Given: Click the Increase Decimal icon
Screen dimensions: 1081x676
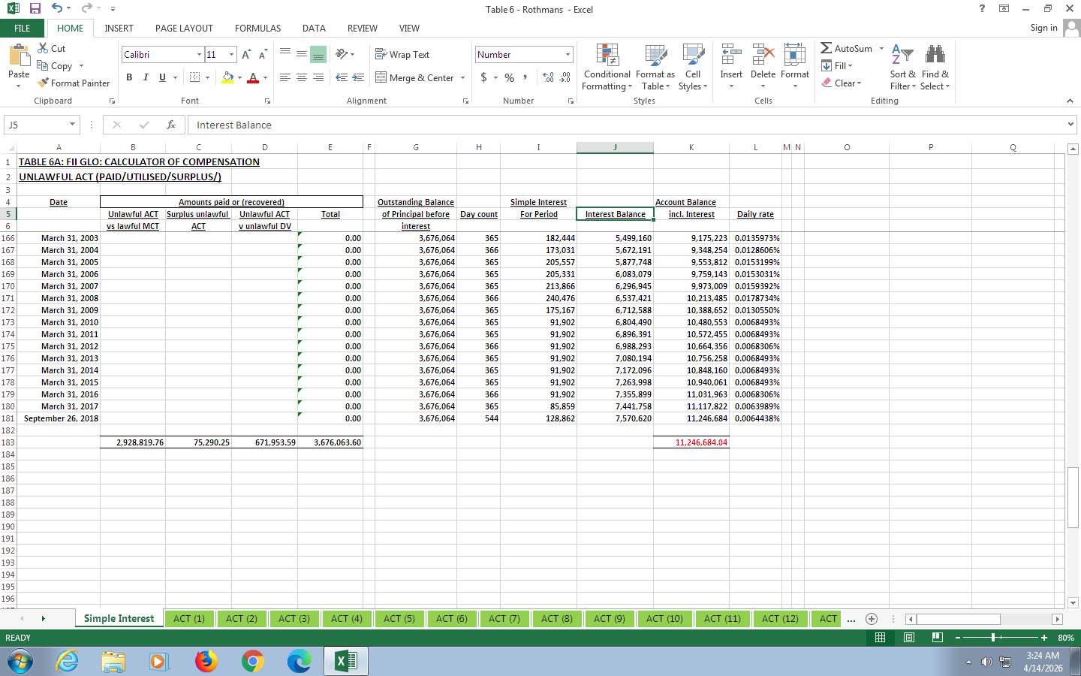Looking at the screenshot, I should 548,77.
